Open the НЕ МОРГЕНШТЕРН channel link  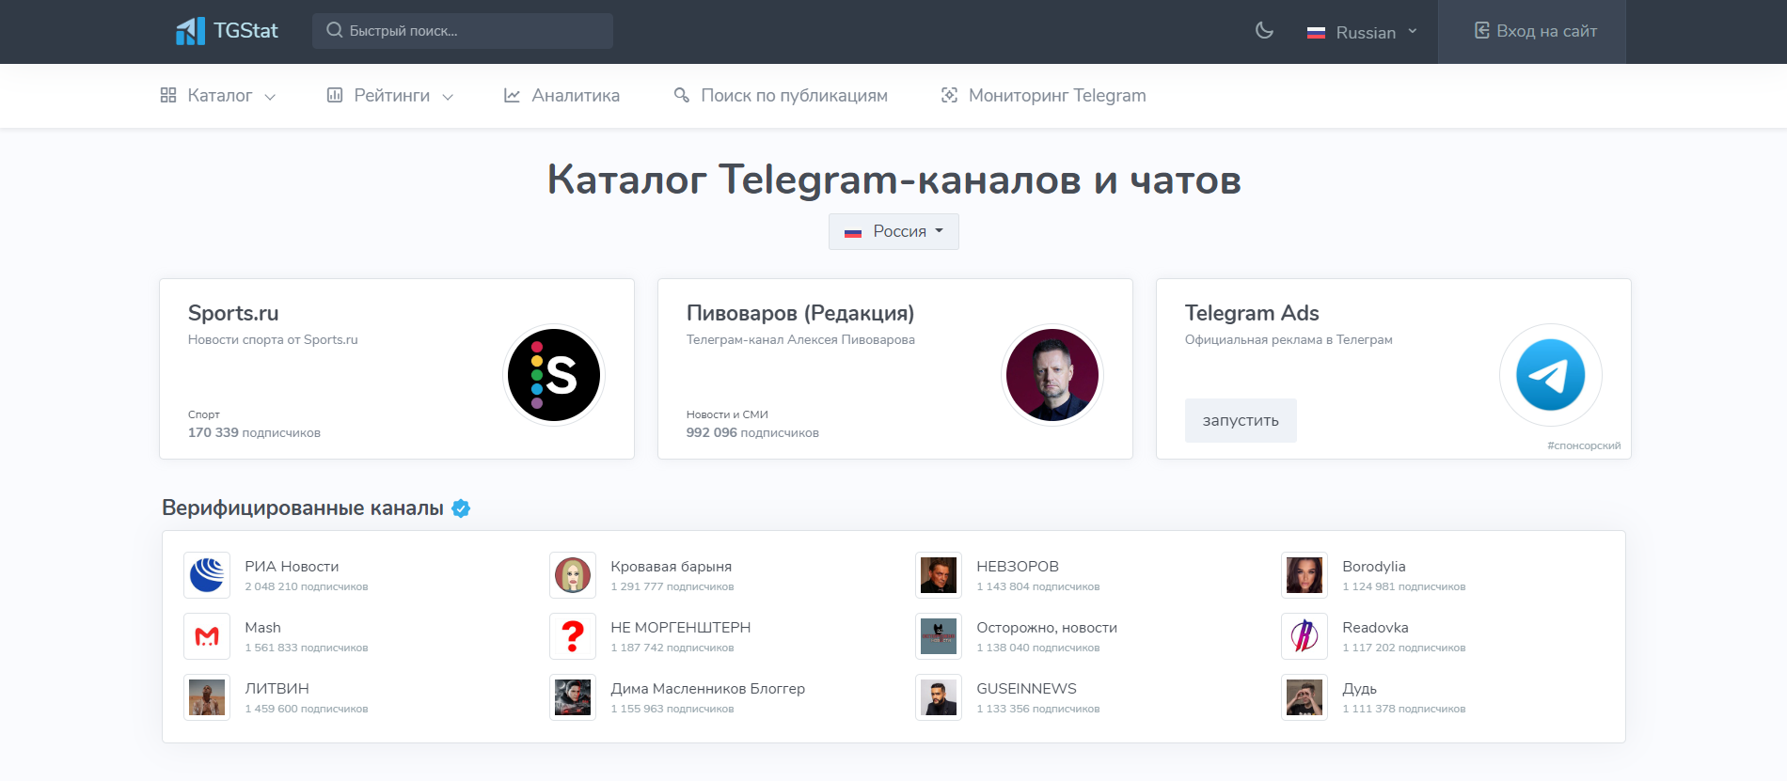(x=680, y=628)
